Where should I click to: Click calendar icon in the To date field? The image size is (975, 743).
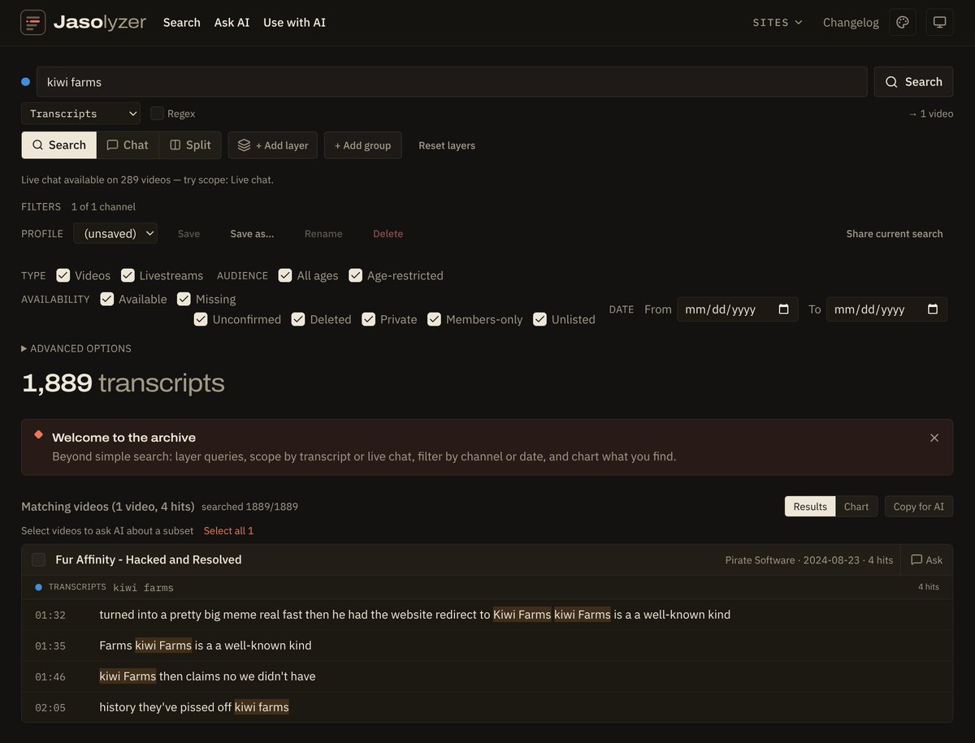click(933, 309)
